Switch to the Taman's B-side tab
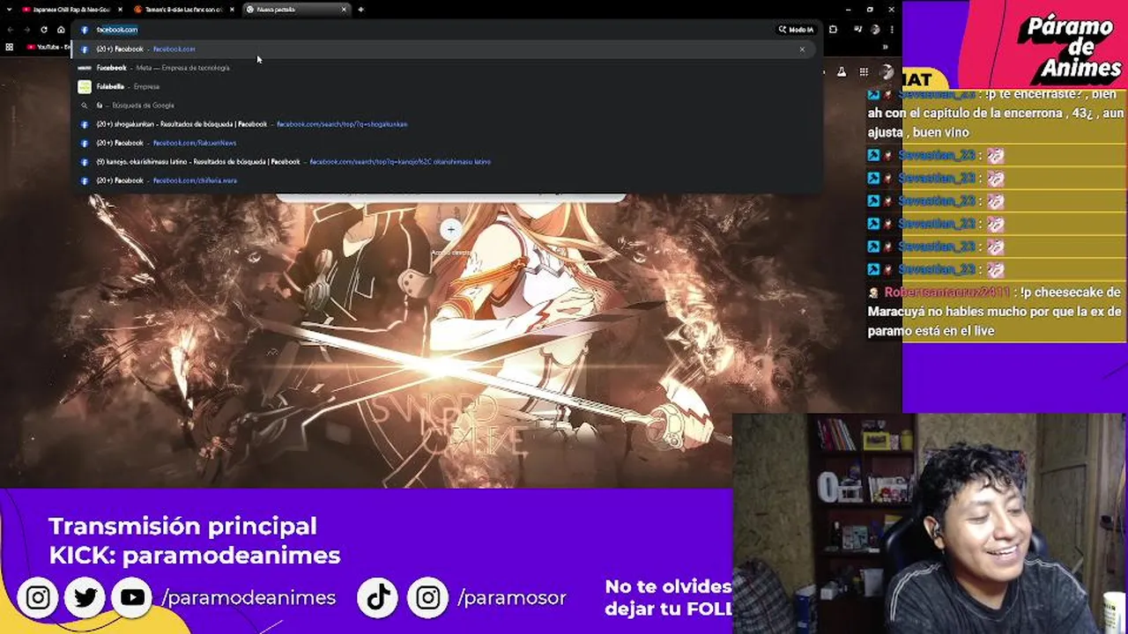The image size is (1128, 634). click(182, 10)
